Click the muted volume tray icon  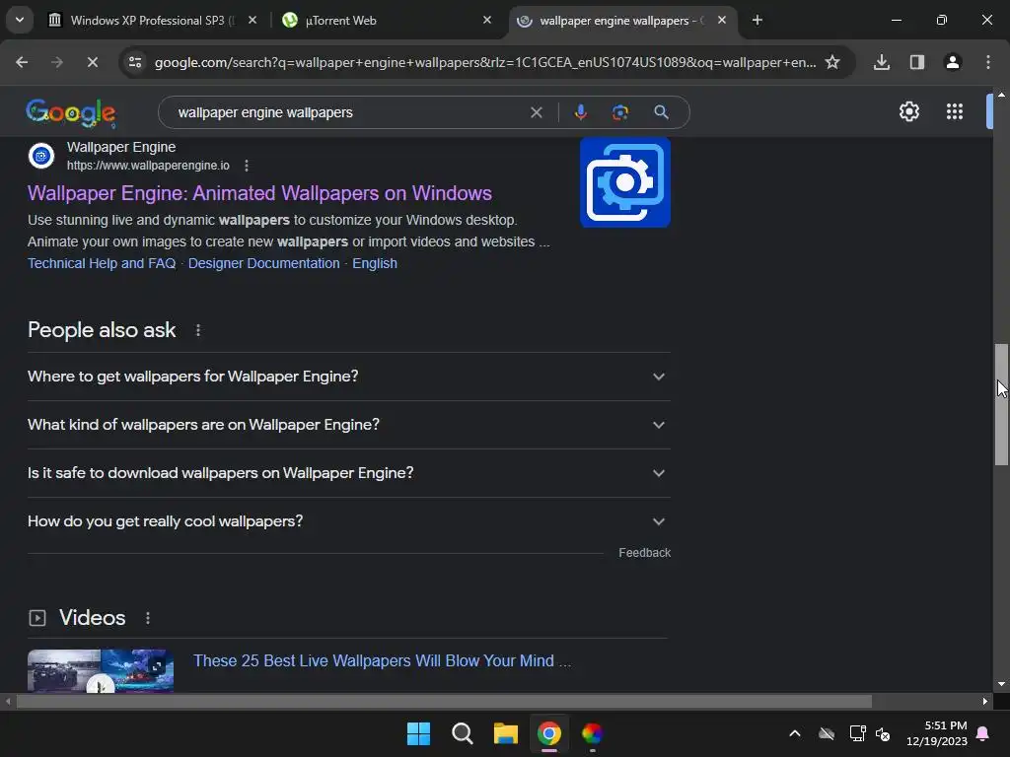point(883,733)
